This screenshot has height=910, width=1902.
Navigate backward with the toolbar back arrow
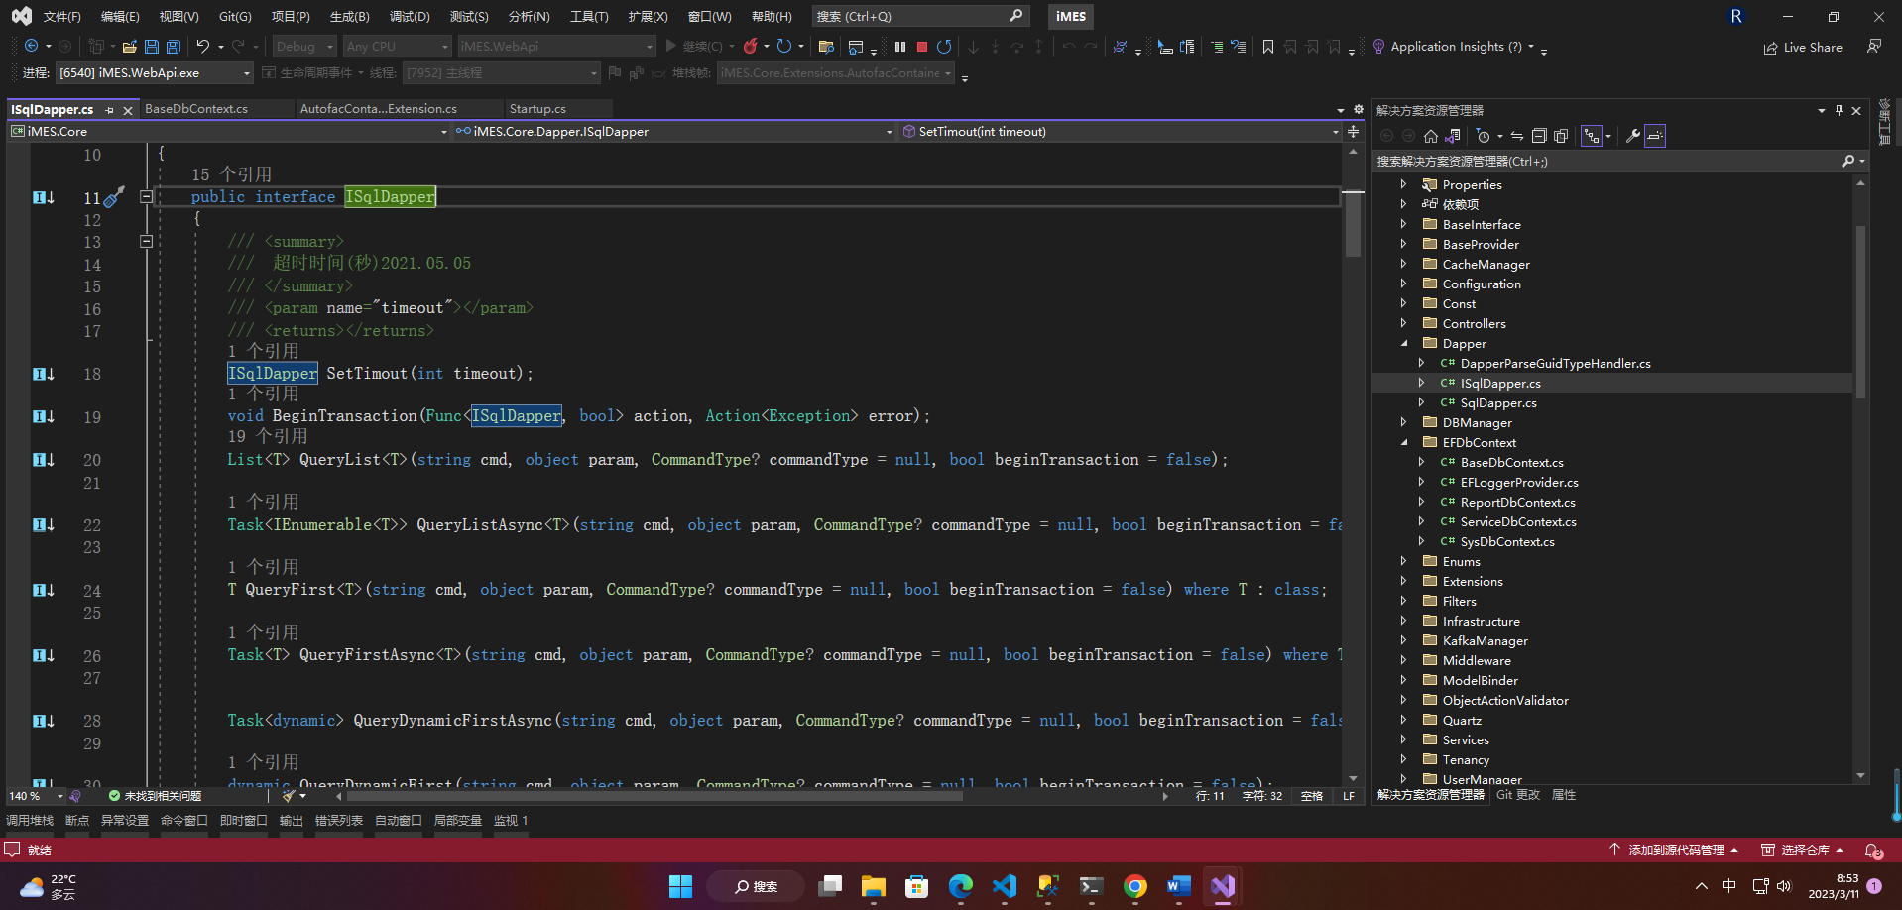click(x=31, y=46)
